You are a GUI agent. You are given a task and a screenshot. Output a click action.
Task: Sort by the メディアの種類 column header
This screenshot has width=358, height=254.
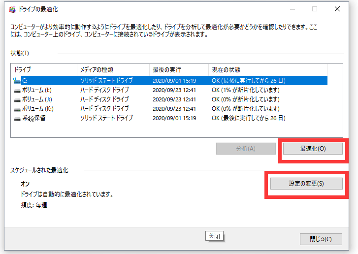click(x=113, y=69)
